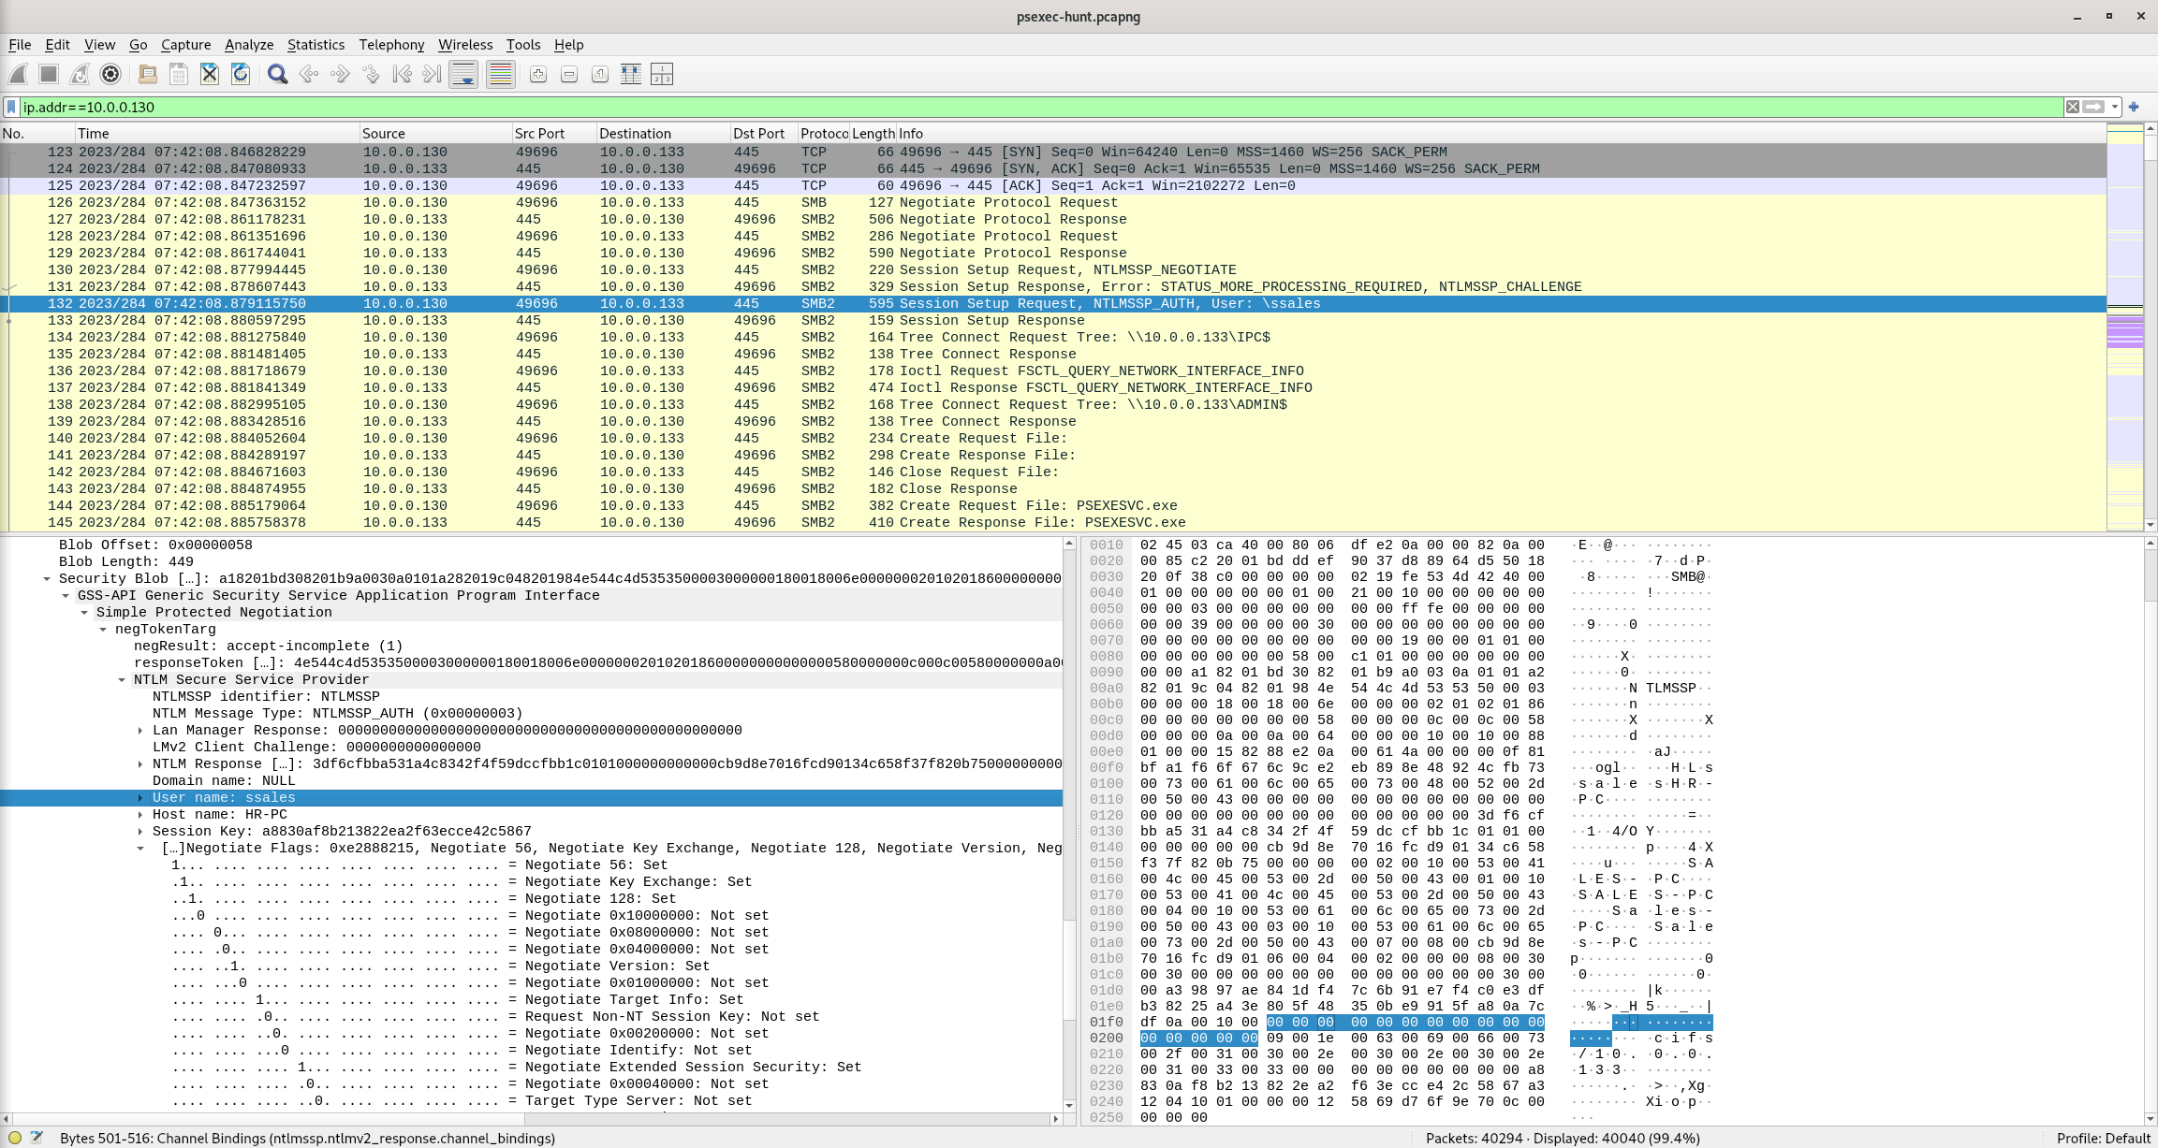Start capturing packets with the shark fin icon
The width and height of the screenshot is (2158, 1148).
pyautogui.click(x=18, y=74)
